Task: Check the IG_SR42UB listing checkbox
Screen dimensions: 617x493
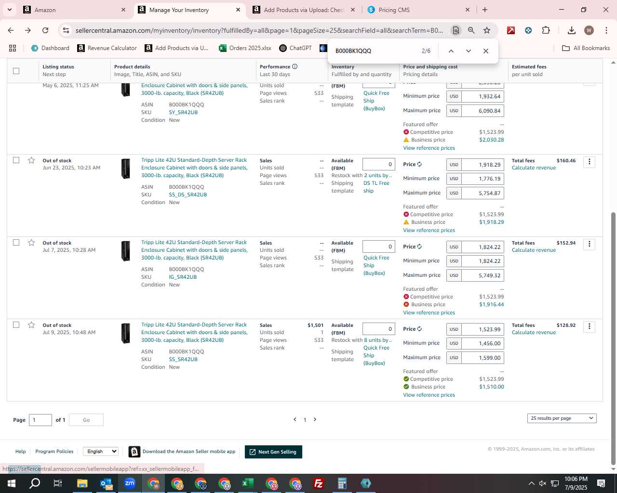Action: click(16, 243)
